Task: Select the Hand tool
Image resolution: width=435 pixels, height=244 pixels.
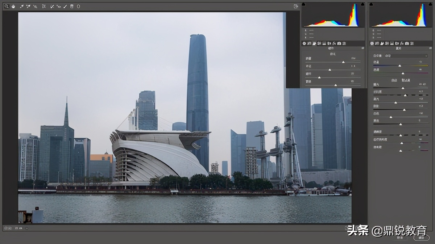Action: [13, 6]
